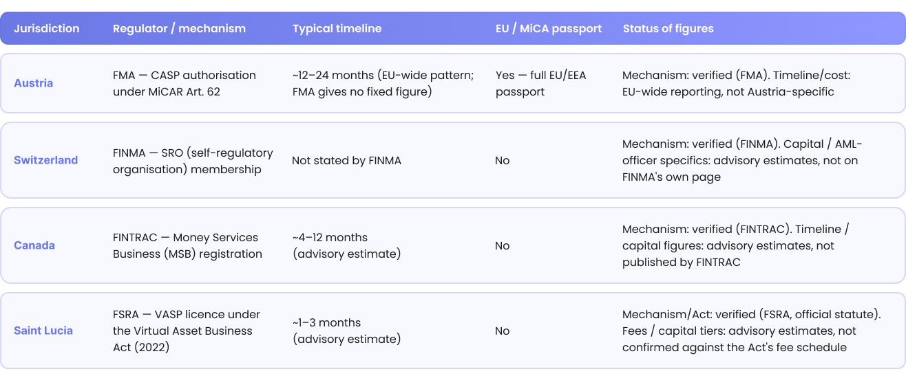This screenshot has height=378, width=906.
Task: Click Austria's ~12–24 months timeline cell
Action: coord(383,83)
